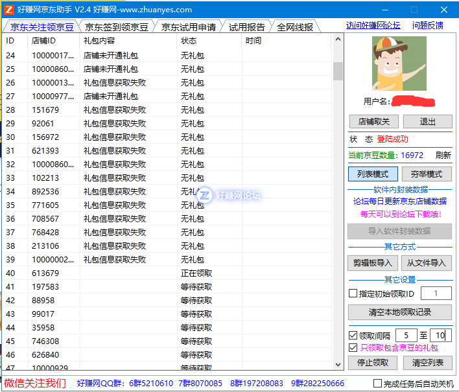
Task: Click 礼包信息获取失败 in row 26
Action: click(115, 83)
